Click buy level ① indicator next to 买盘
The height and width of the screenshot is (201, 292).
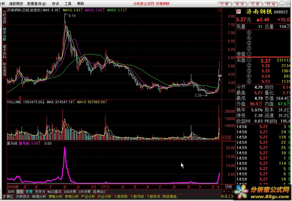tap(249, 60)
